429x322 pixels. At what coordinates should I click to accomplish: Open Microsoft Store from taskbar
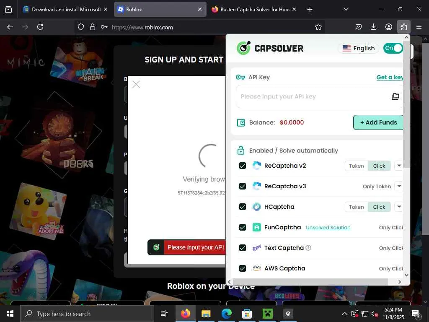coord(247,314)
